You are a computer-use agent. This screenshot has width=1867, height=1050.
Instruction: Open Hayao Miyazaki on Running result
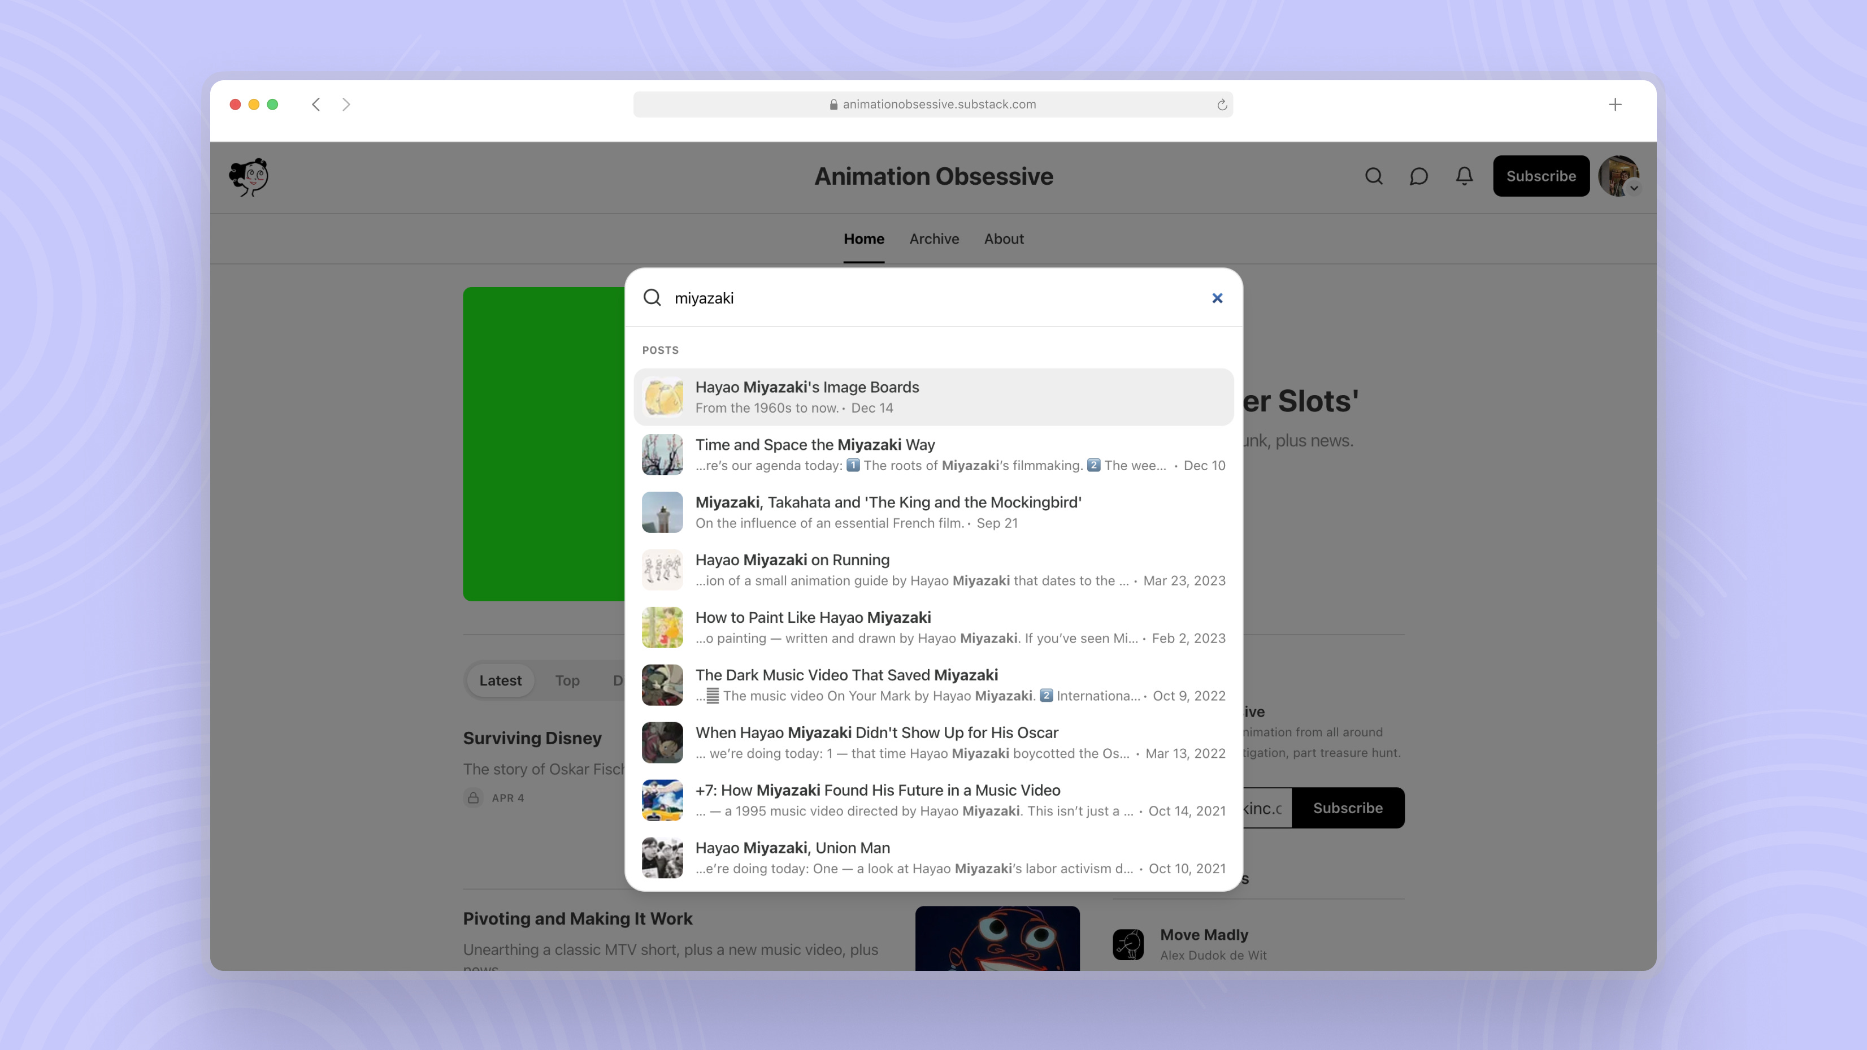point(933,570)
